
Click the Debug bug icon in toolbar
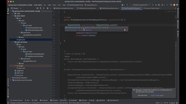coord(156,5)
